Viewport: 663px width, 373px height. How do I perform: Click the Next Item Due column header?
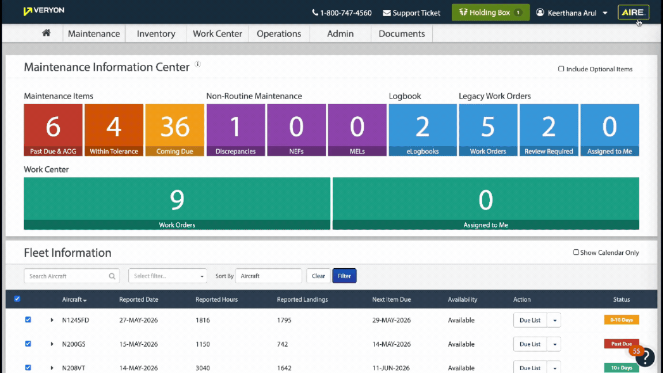coord(391,299)
